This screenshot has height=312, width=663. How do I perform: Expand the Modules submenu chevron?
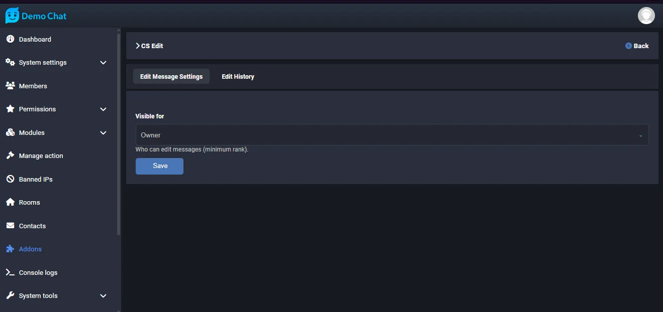click(x=103, y=133)
